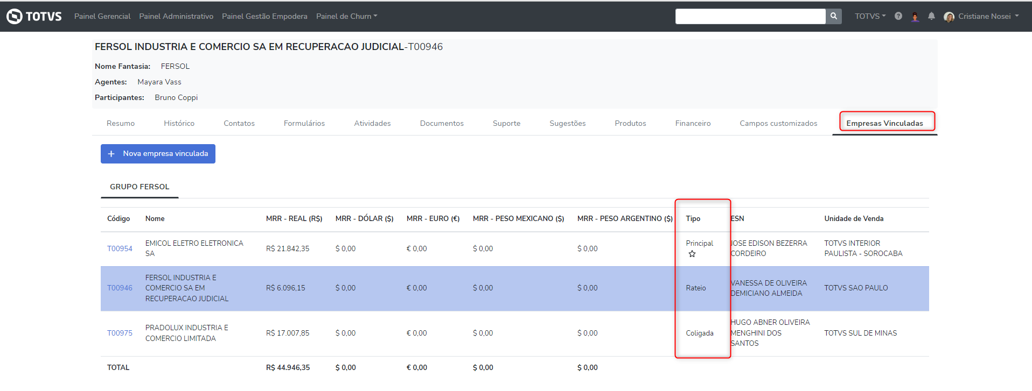
Task: Click the MRR - REAL (R$) header
Action: coord(294,218)
